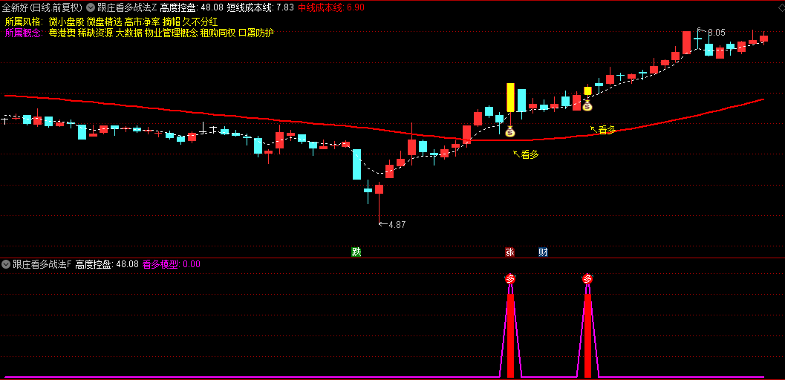The width and height of the screenshot is (785, 380).
Task: Click the 全新好(日线.前复权) chart title
Action: click(x=42, y=7)
